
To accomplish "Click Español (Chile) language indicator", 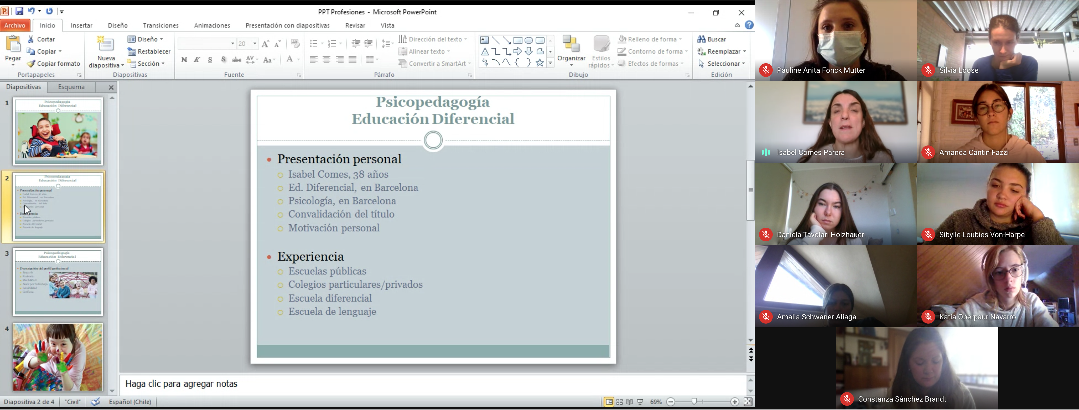I will pyautogui.click(x=130, y=402).
